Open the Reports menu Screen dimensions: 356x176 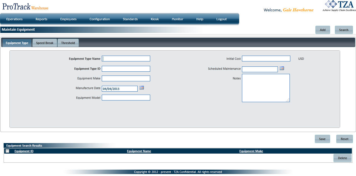(41, 19)
